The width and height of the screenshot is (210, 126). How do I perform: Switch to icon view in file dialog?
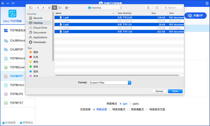tap(49, 8)
